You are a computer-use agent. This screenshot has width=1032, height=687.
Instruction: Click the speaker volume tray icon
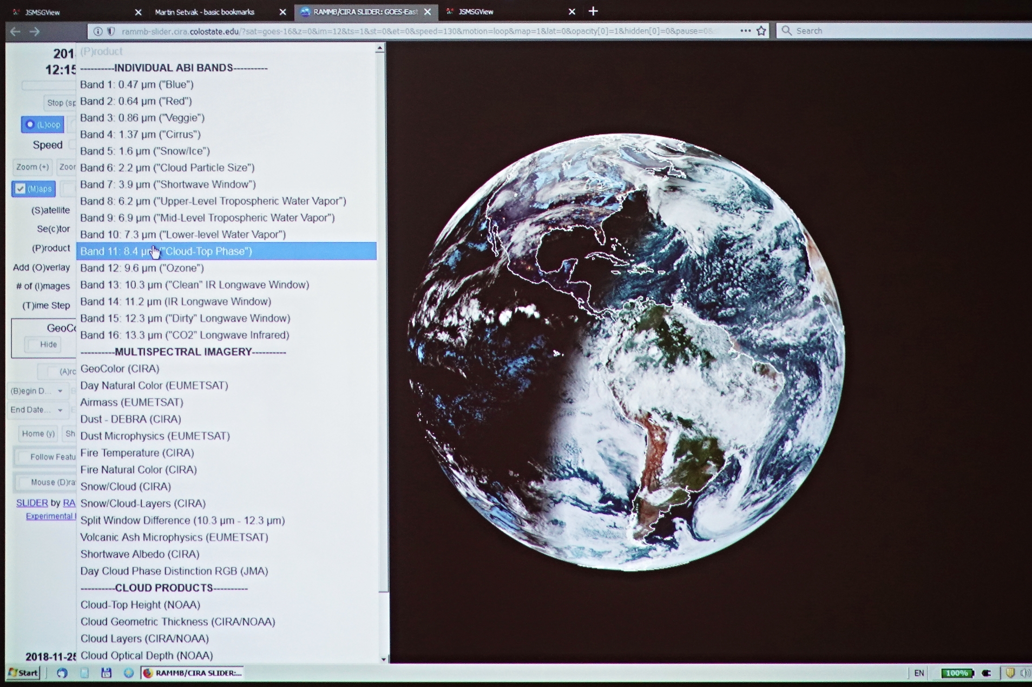click(x=1024, y=673)
